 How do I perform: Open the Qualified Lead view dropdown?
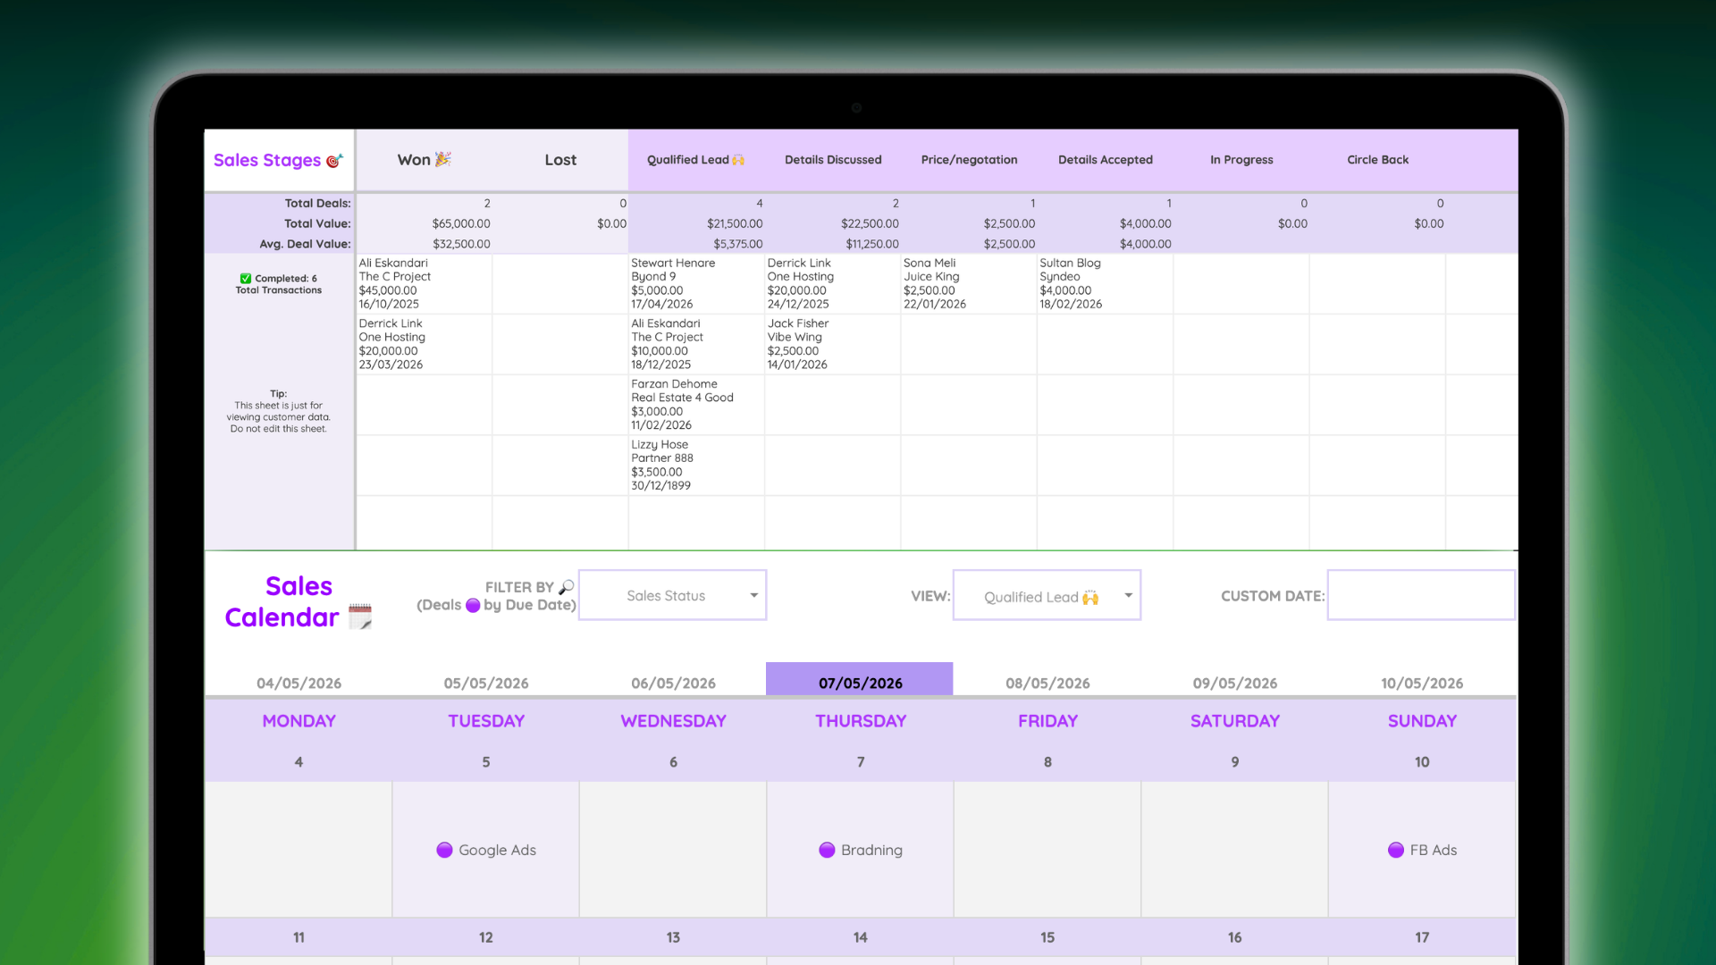pos(1047,595)
